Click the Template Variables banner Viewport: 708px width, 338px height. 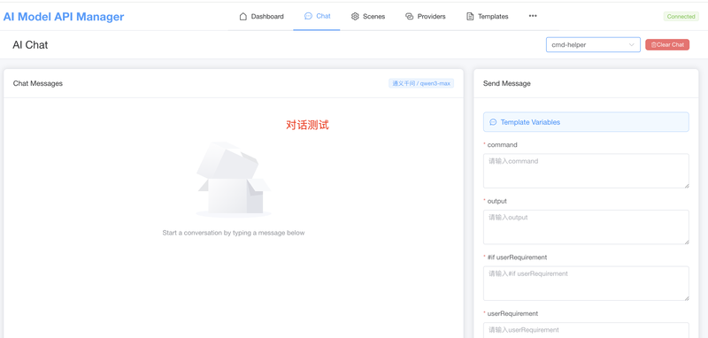[586, 122]
